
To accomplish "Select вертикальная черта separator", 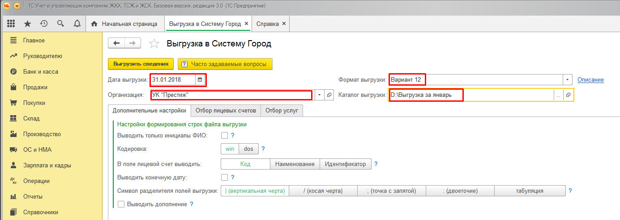I will [255, 191].
